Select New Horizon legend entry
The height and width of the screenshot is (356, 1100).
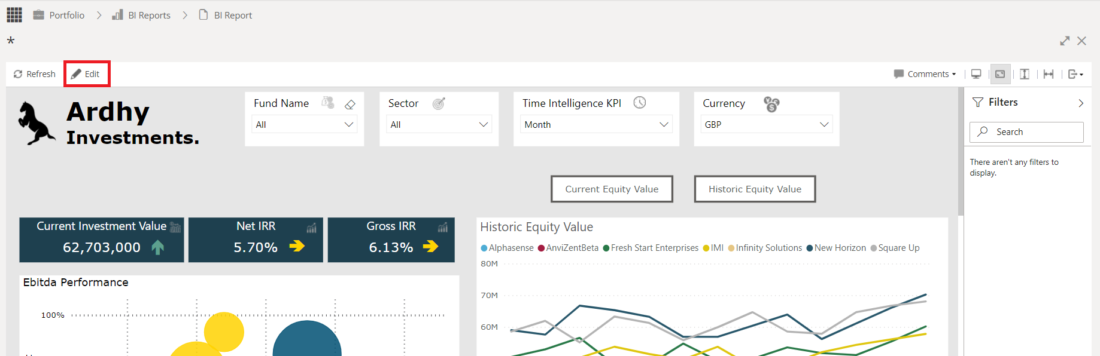(x=836, y=248)
